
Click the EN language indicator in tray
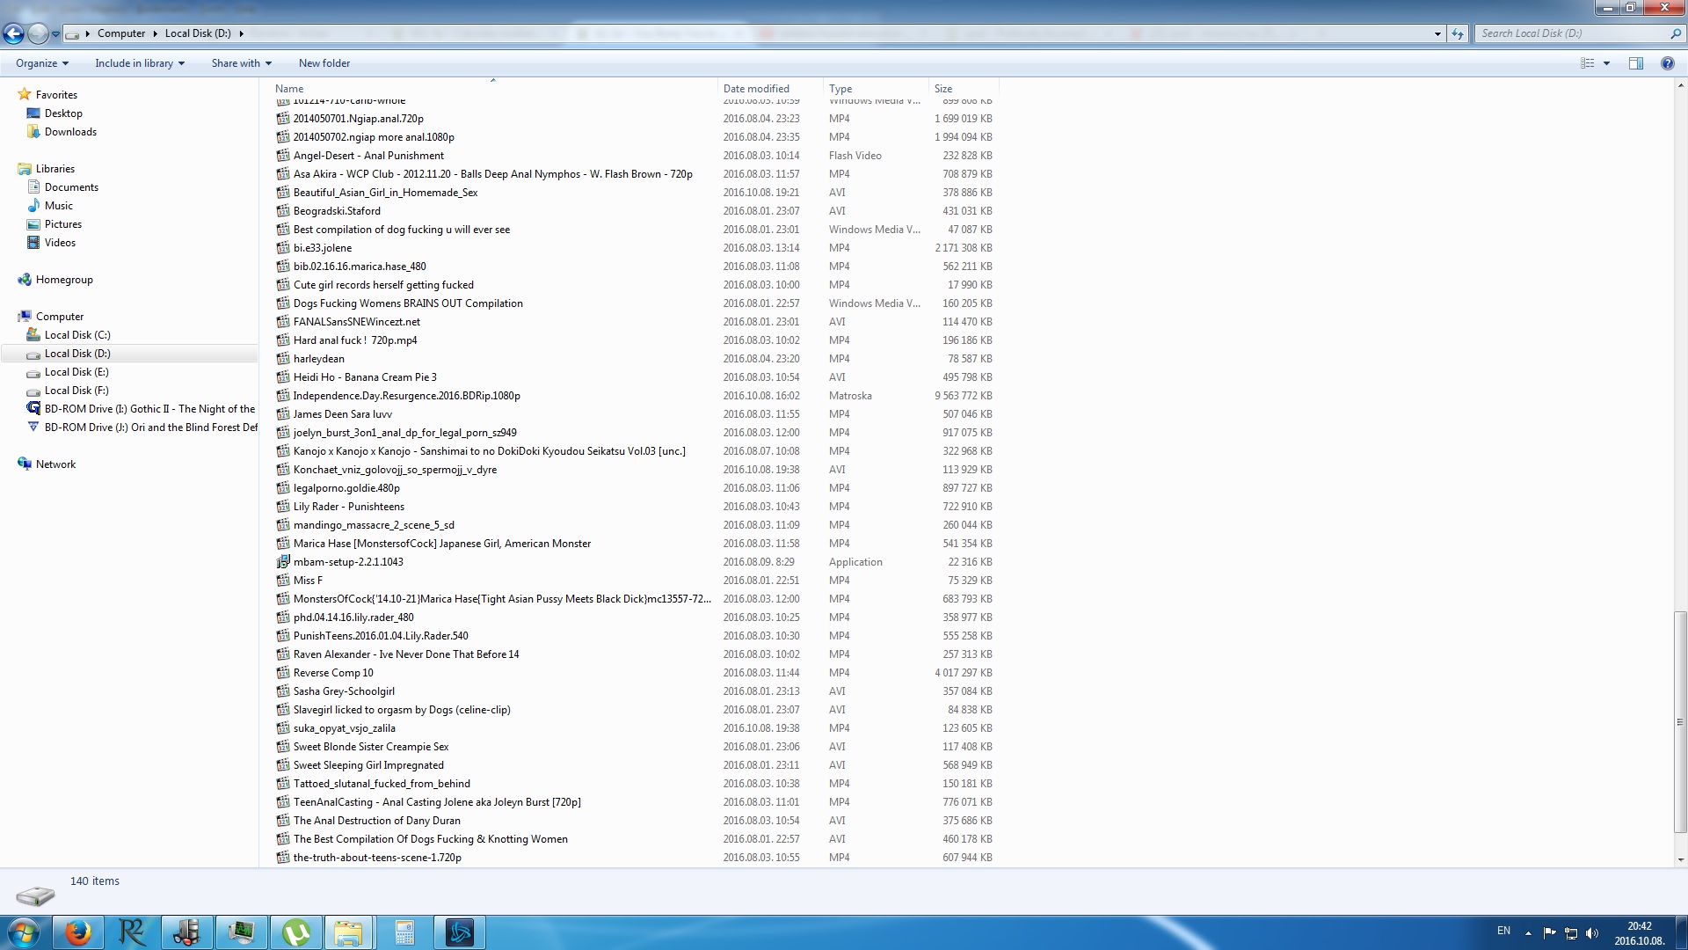tap(1503, 931)
